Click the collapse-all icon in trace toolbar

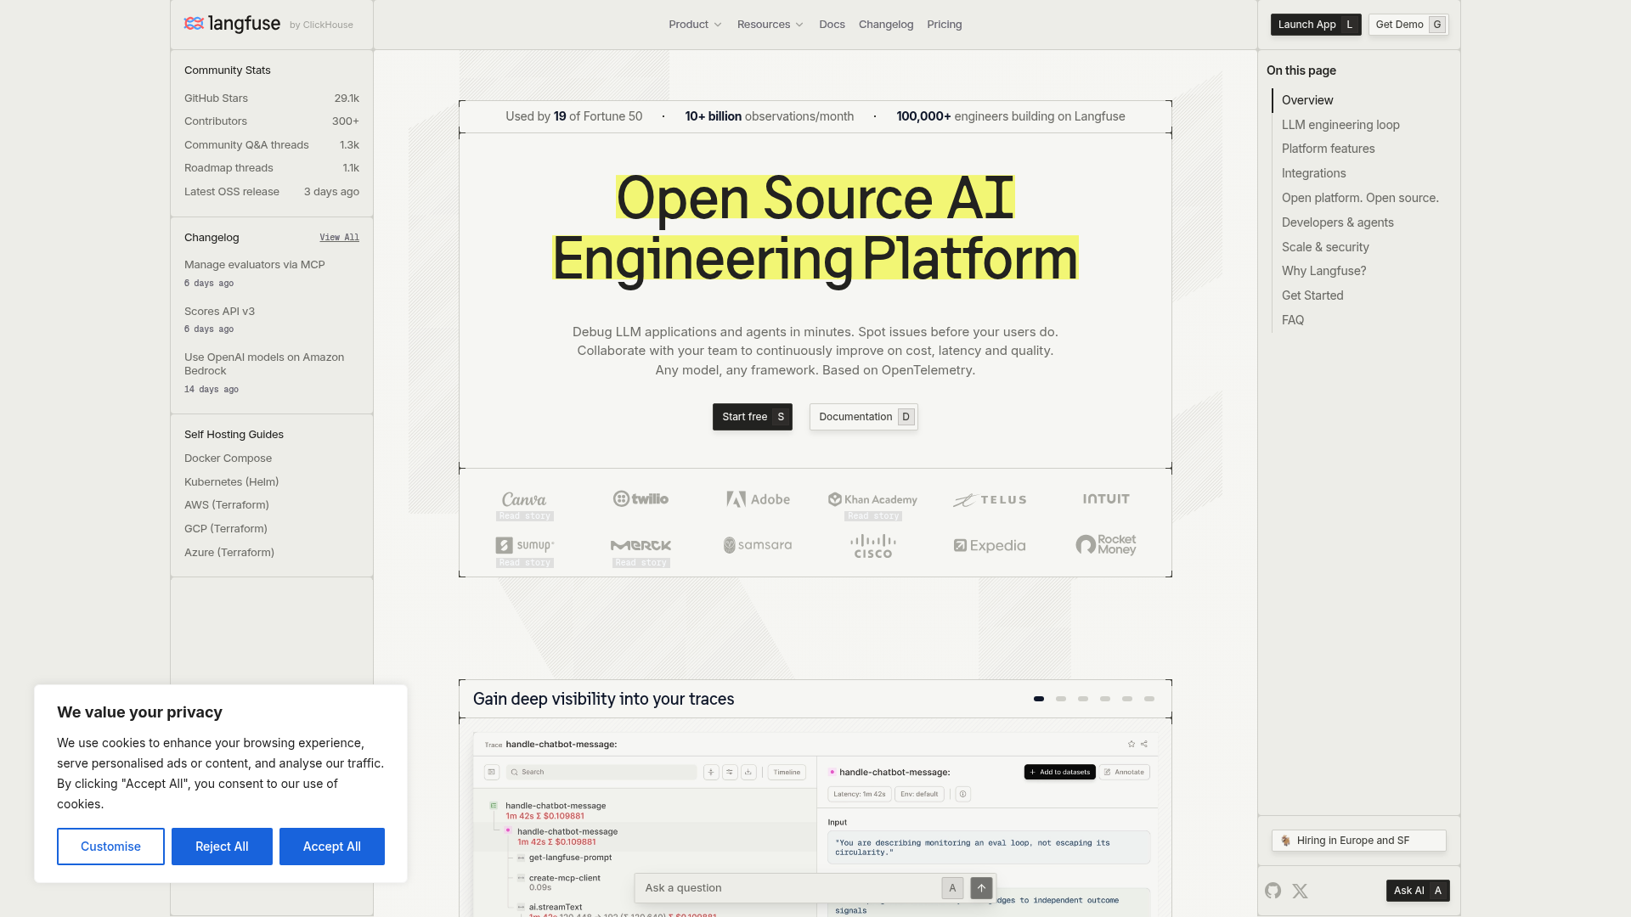711,772
